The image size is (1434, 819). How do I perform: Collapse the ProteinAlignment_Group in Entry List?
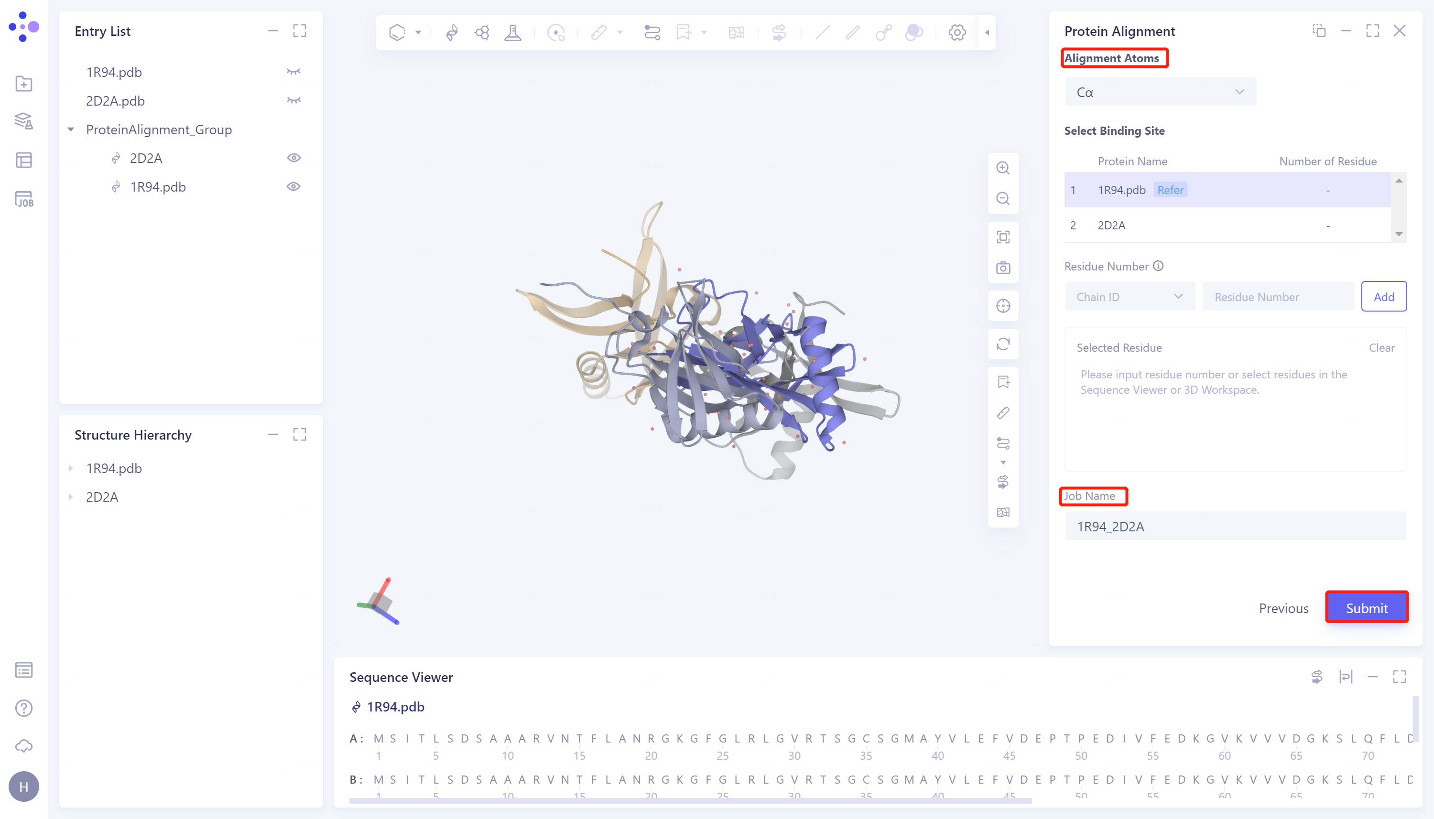coord(71,129)
